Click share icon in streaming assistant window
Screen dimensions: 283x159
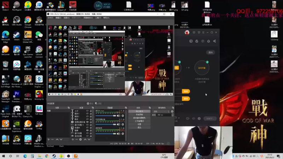pos(214,41)
